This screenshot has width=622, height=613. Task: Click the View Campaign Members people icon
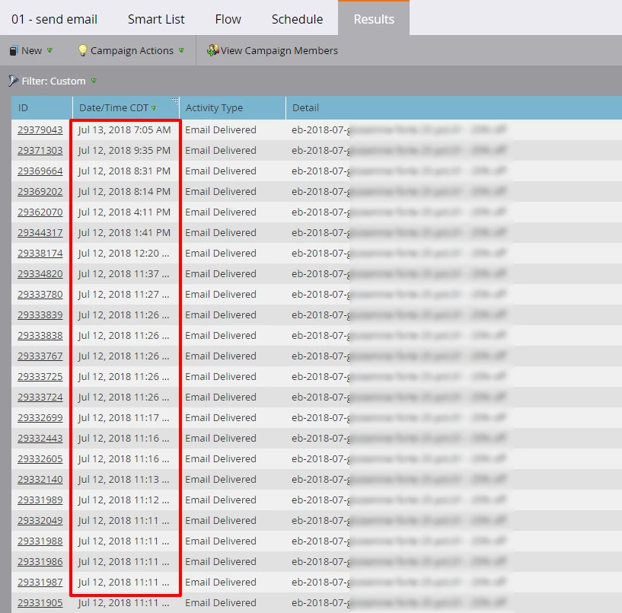(212, 50)
